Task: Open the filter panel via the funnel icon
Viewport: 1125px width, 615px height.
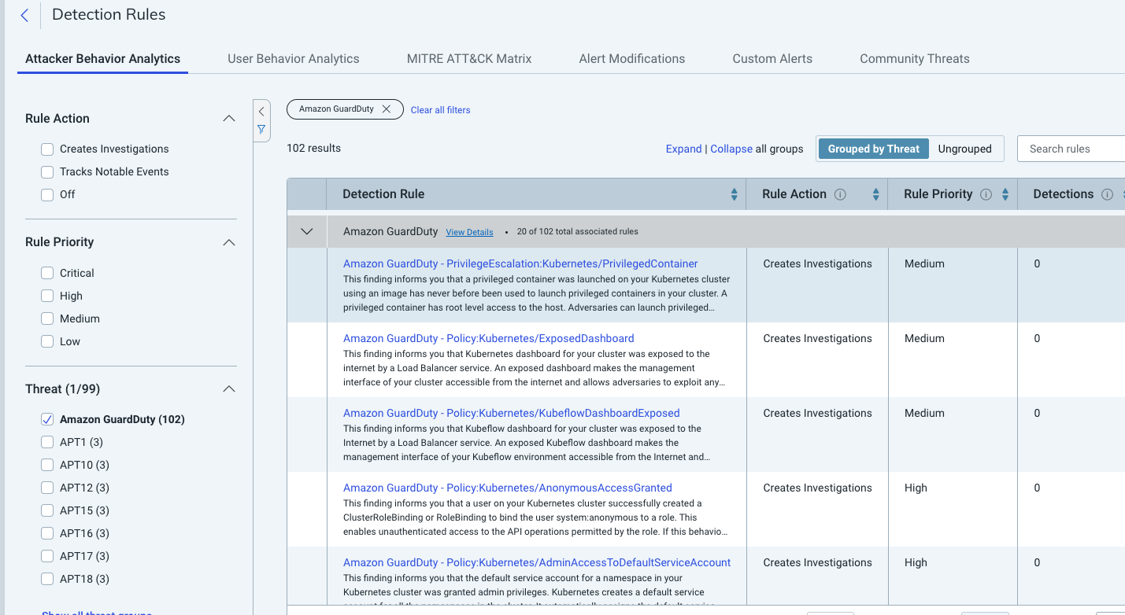Action: 261,130
